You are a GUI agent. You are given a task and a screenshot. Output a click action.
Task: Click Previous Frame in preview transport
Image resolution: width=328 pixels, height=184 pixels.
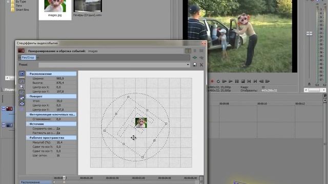[x=261, y=81]
